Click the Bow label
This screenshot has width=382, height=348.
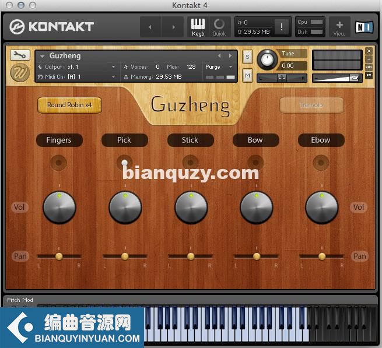click(255, 140)
